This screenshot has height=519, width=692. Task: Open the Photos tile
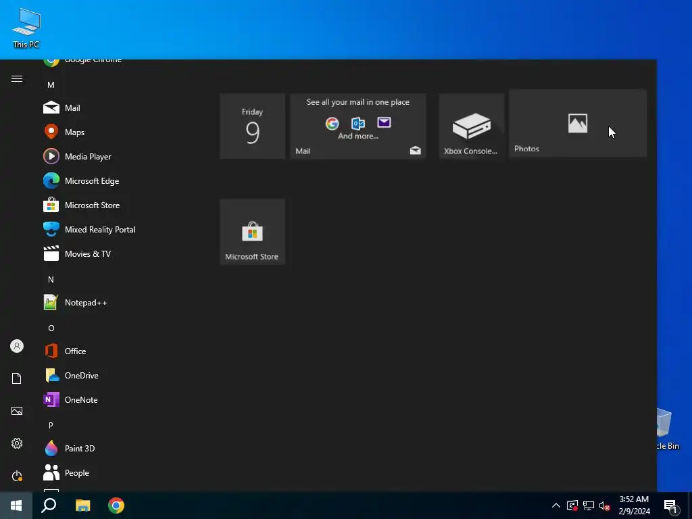tap(578, 123)
